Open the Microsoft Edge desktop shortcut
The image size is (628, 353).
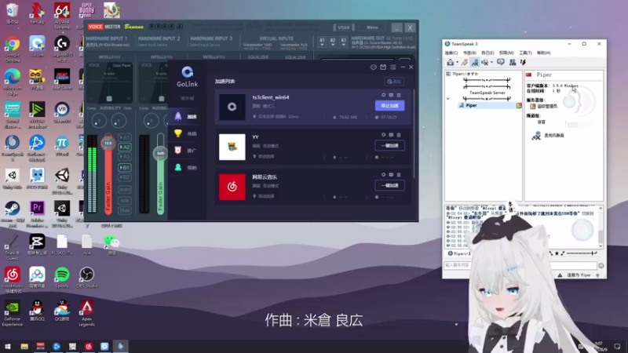(13, 82)
